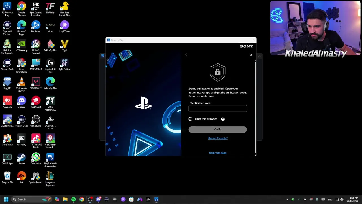Screen dimensions: 362x204
Task: Switch to PS Remote Play taskbar icon
Action: pos(156,199)
